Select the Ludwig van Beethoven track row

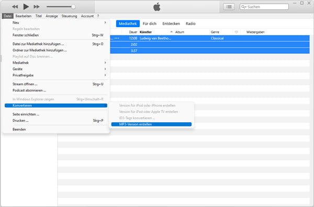[x=210, y=38]
